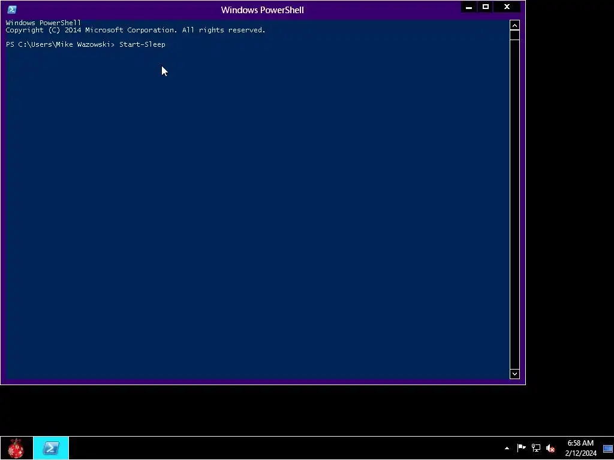Screen dimensions: 614x460
Task: Open the icon right of the clock
Action: 608,449
